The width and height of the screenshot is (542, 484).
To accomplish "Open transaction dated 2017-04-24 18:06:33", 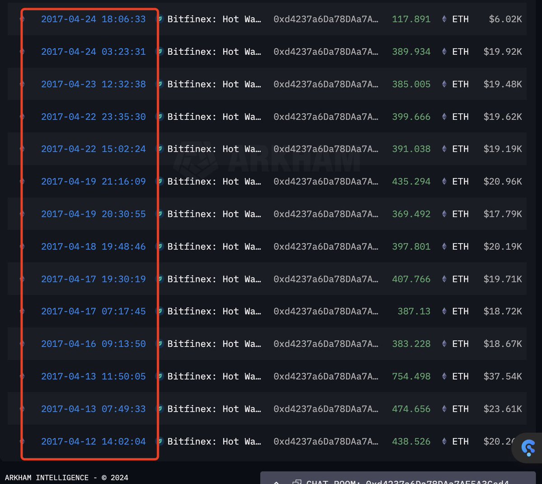I will 93,19.
